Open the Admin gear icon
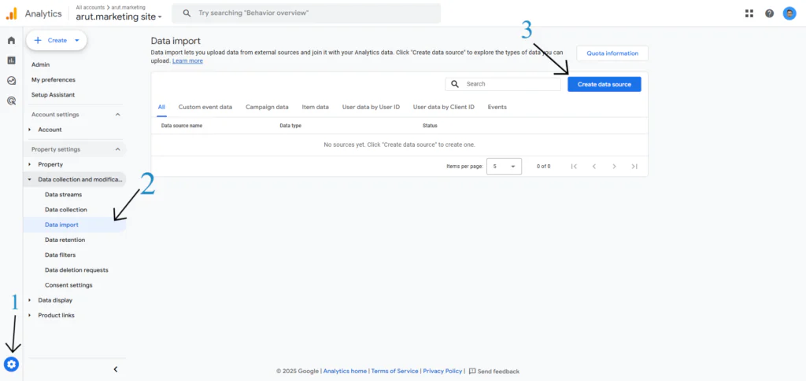The image size is (806, 381). [x=11, y=365]
